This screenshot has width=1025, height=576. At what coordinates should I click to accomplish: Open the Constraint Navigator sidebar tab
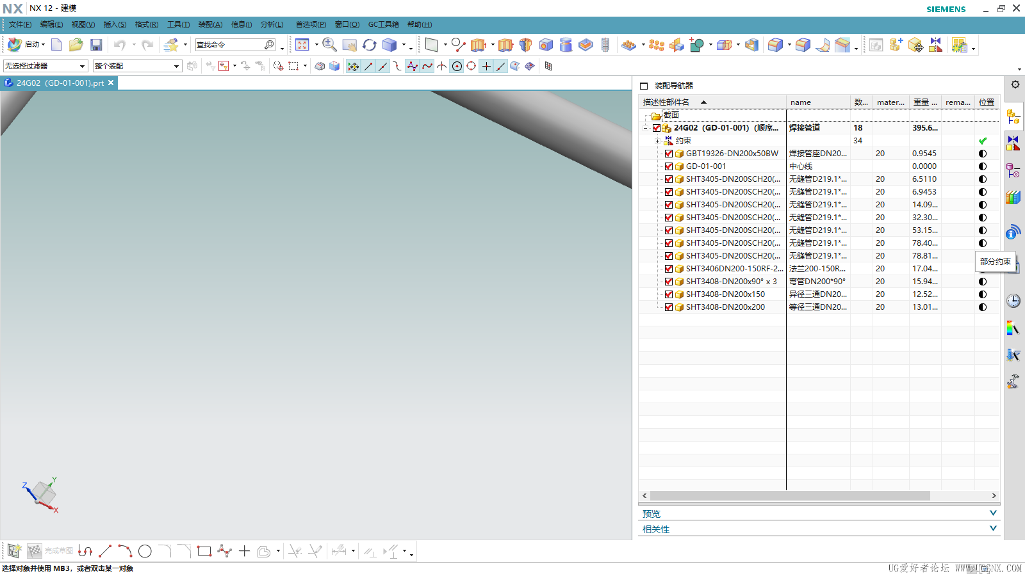pyautogui.click(x=1013, y=143)
